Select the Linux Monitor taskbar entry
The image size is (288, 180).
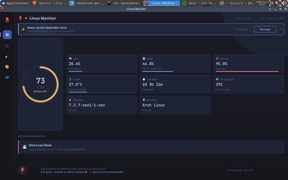point(162,3)
